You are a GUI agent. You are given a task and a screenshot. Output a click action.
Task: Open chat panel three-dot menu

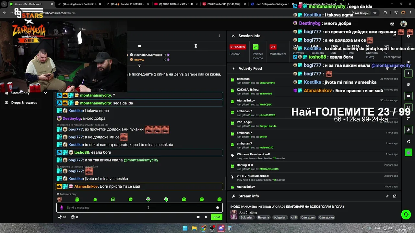pyautogui.click(x=220, y=36)
